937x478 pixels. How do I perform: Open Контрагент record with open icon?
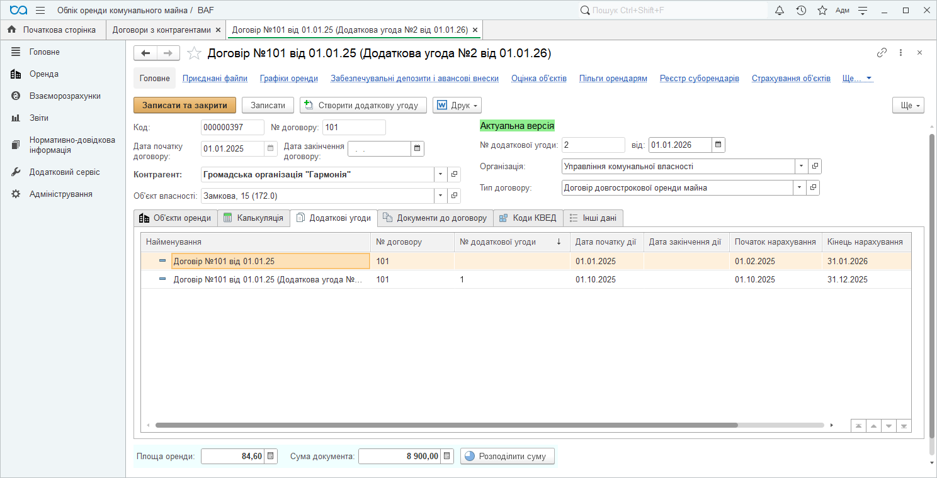point(454,174)
